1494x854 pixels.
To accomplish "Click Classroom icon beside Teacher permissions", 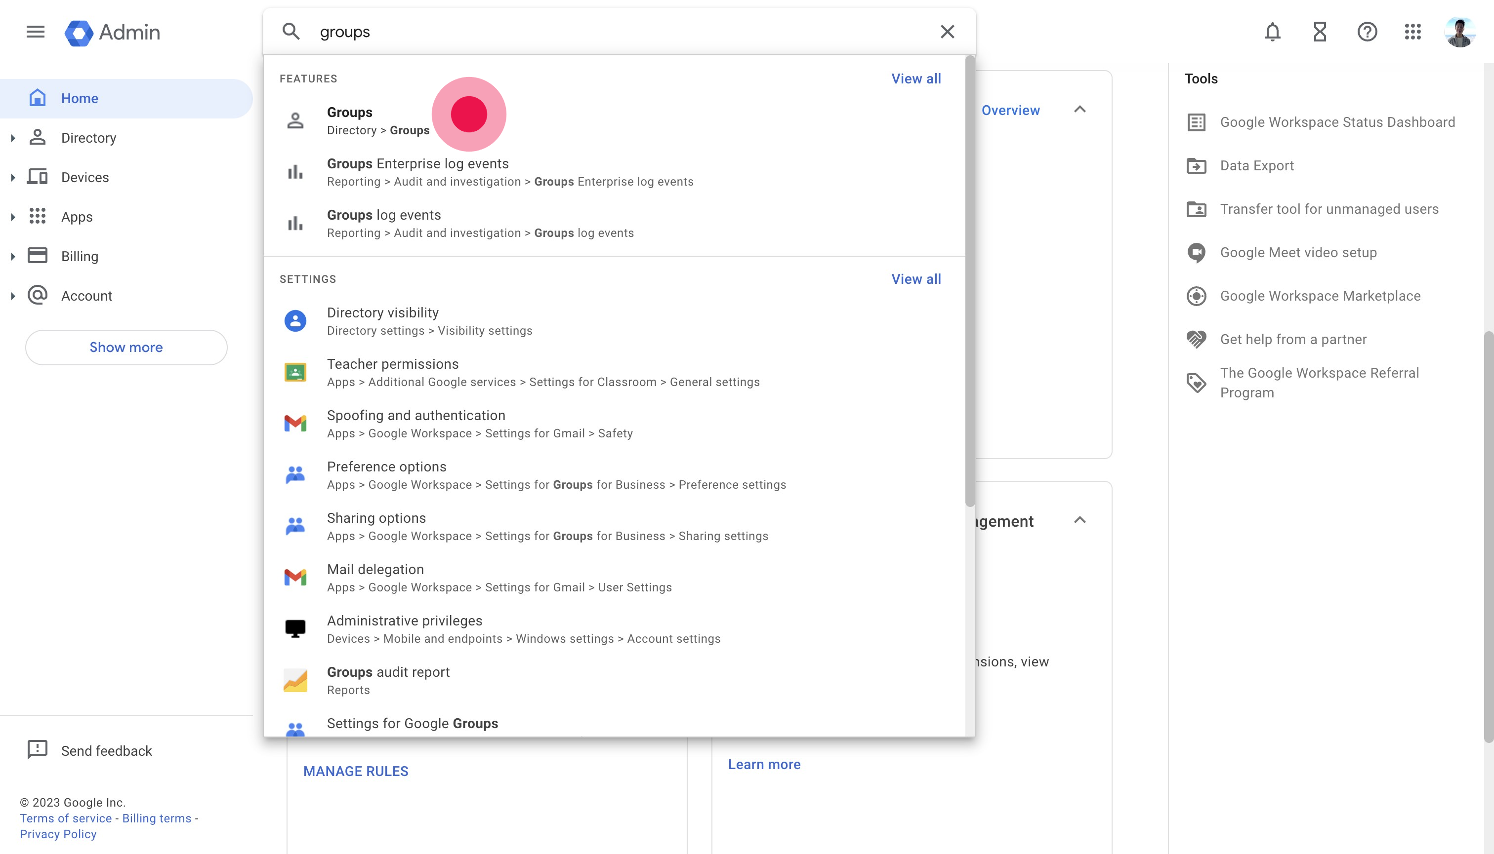I will coord(295,372).
